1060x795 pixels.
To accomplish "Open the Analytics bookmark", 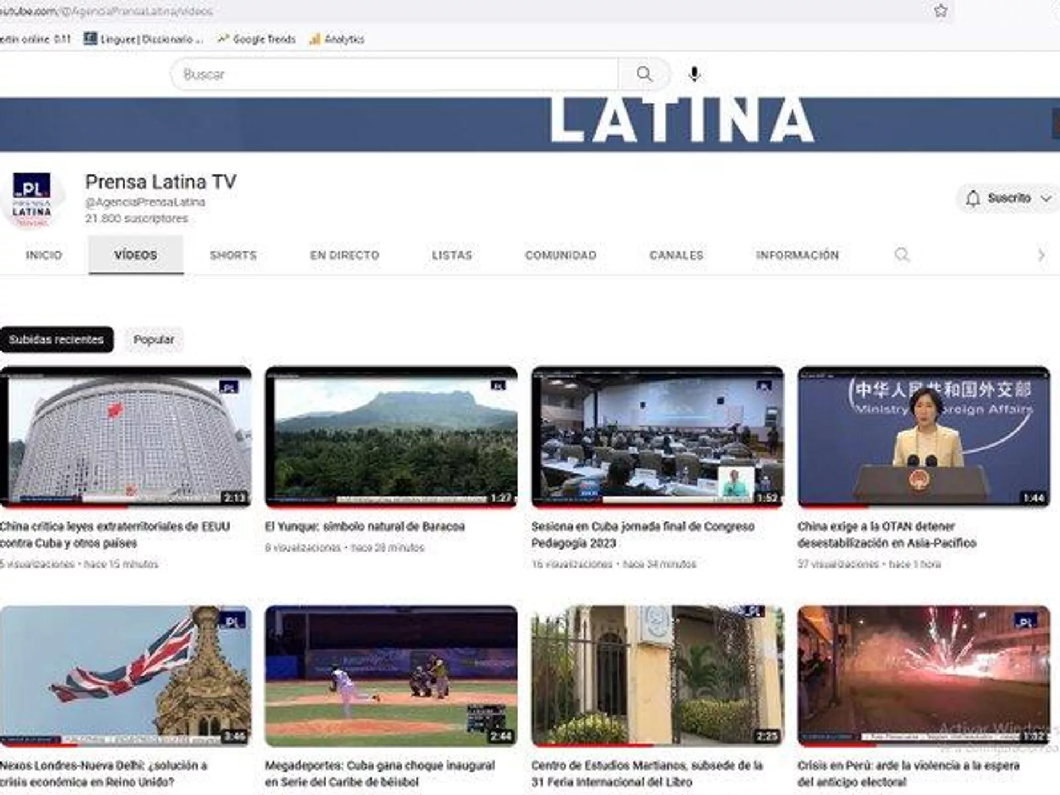I will [x=337, y=39].
